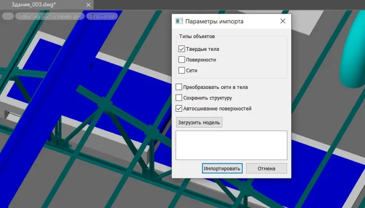Click the Параметры импорта dialog title icon
The width and height of the screenshot is (365, 208).
click(179, 21)
